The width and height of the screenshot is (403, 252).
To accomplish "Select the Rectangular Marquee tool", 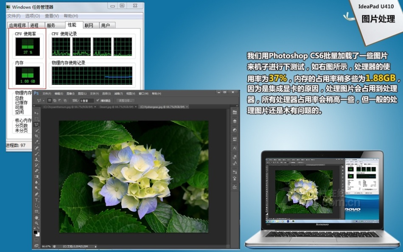I will pos(36,119).
